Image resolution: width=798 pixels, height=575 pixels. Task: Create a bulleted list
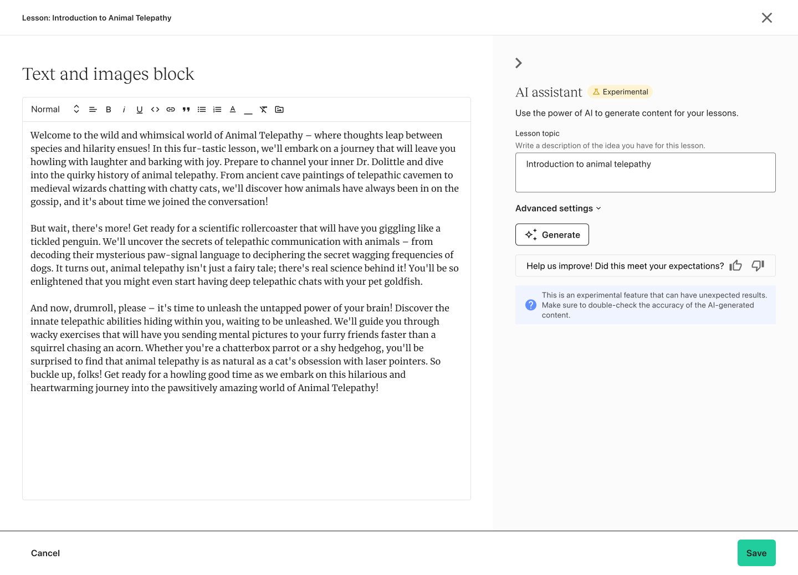[x=202, y=110]
